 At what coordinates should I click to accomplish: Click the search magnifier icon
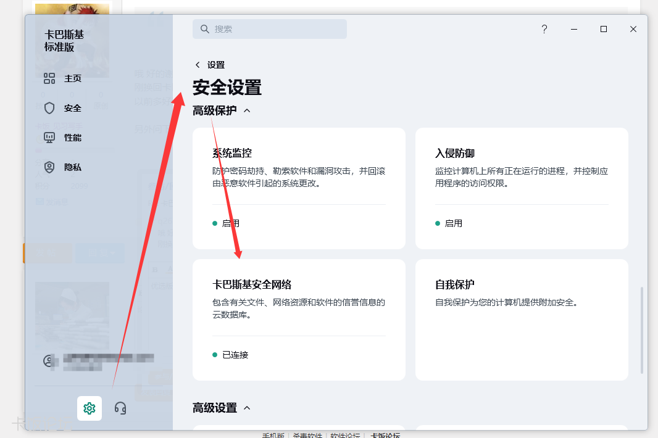click(204, 28)
